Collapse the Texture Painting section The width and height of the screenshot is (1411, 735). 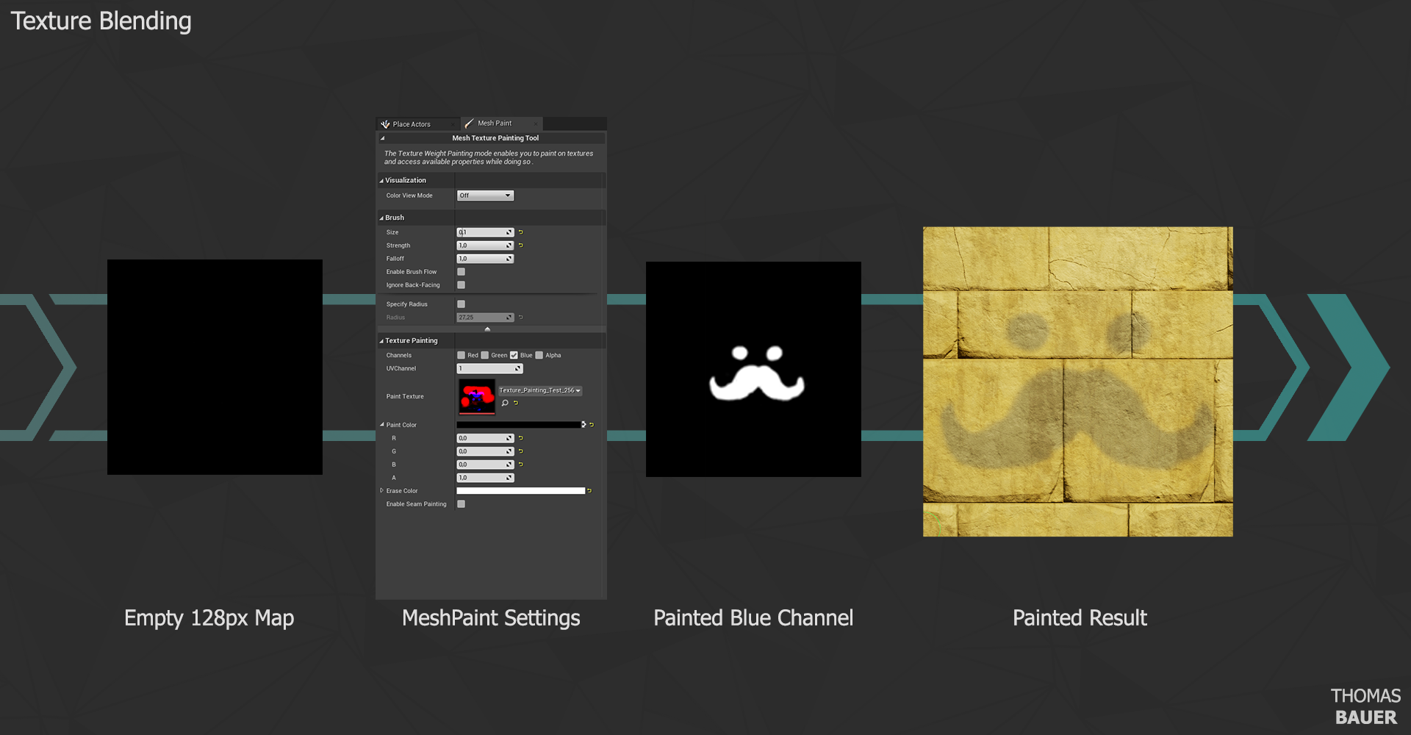tap(381, 341)
